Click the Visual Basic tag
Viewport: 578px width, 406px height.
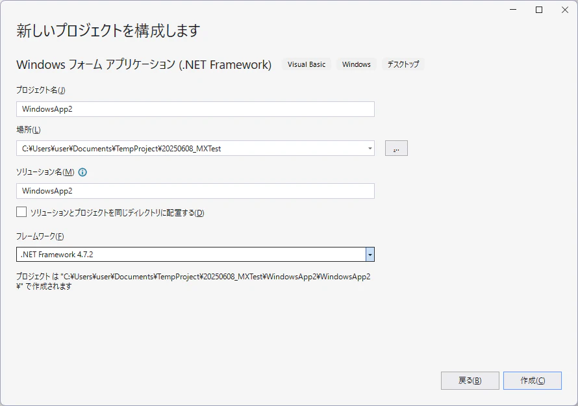[x=307, y=64]
